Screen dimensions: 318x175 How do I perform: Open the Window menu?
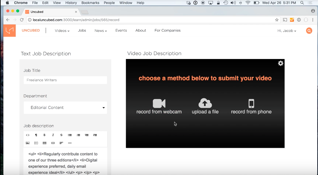point(126,3)
